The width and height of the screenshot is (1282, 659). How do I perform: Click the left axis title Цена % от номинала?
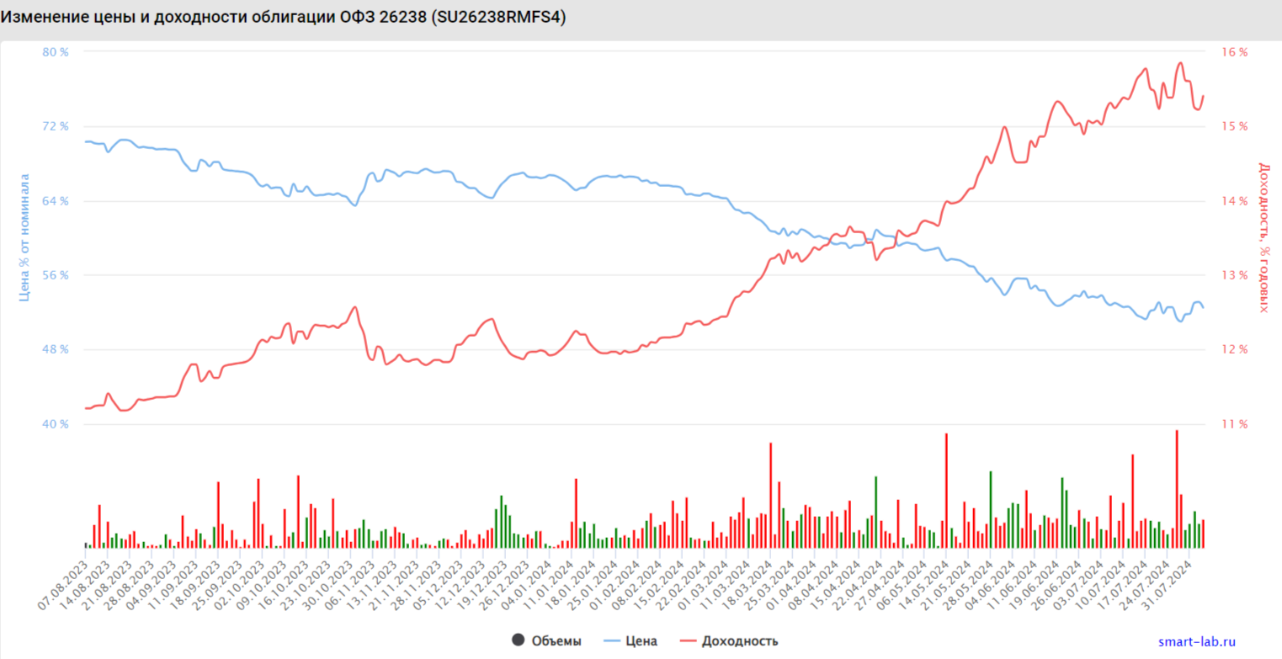pos(24,238)
